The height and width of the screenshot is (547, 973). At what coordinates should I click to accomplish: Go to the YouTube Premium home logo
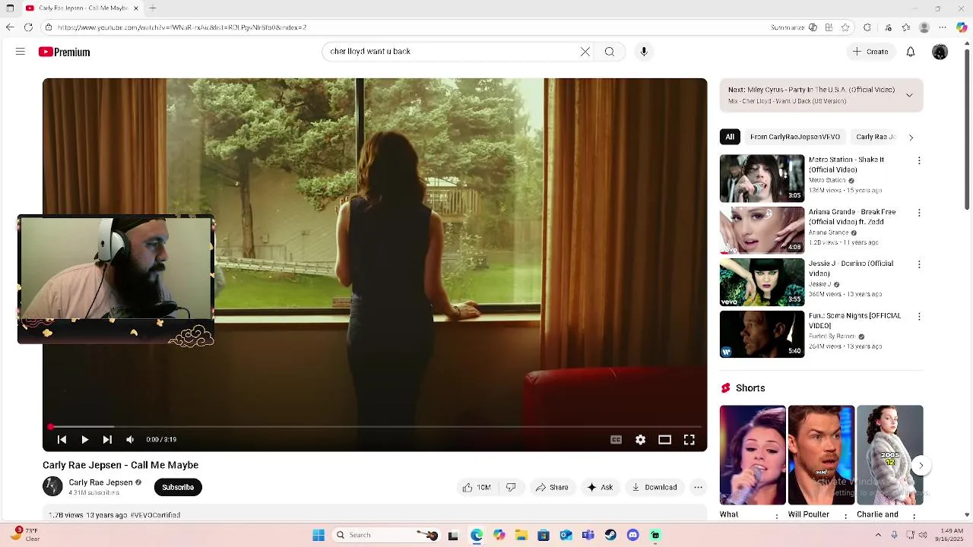(65, 52)
